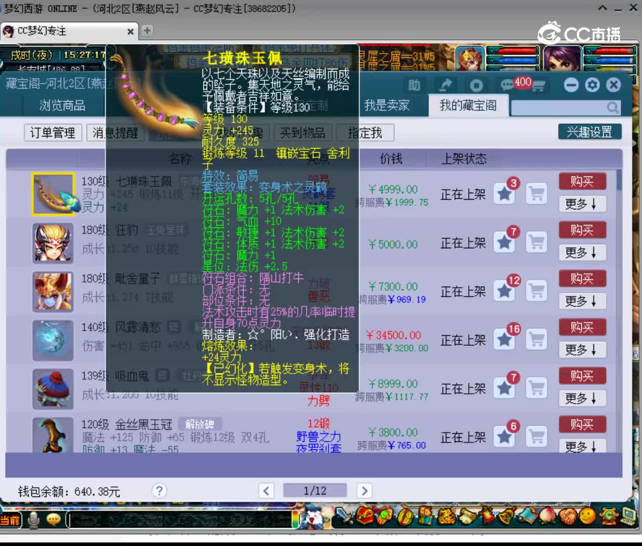The height and width of the screenshot is (546, 642).
Task: Click the sword attack icon in game bar
Action: [345, 516]
